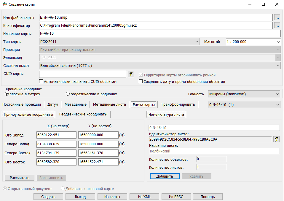Click the Из EPSG button
Screen dimensions: 284x201
[x=176, y=197]
